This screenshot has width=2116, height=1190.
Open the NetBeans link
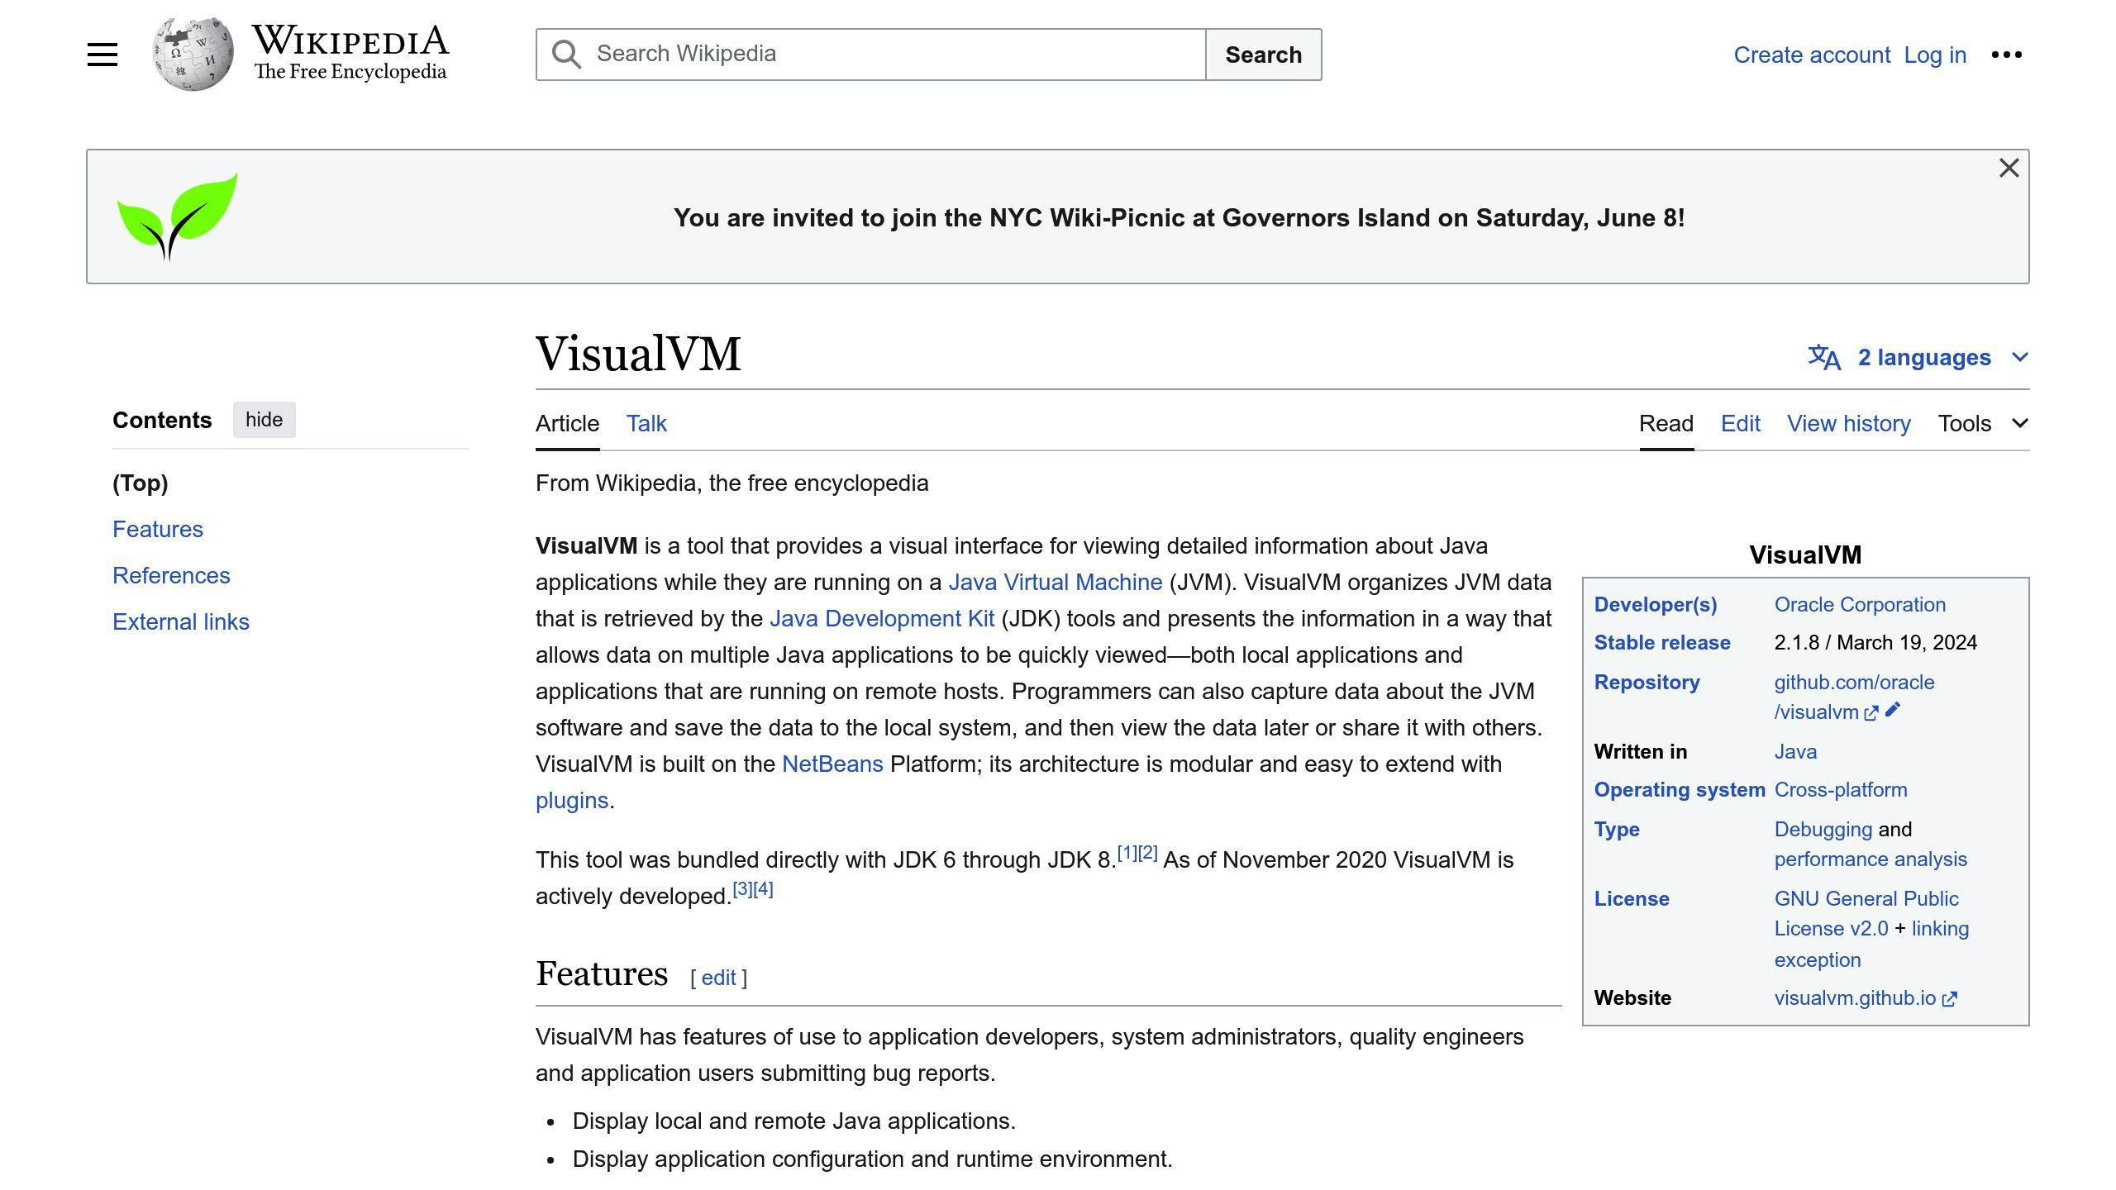(832, 764)
